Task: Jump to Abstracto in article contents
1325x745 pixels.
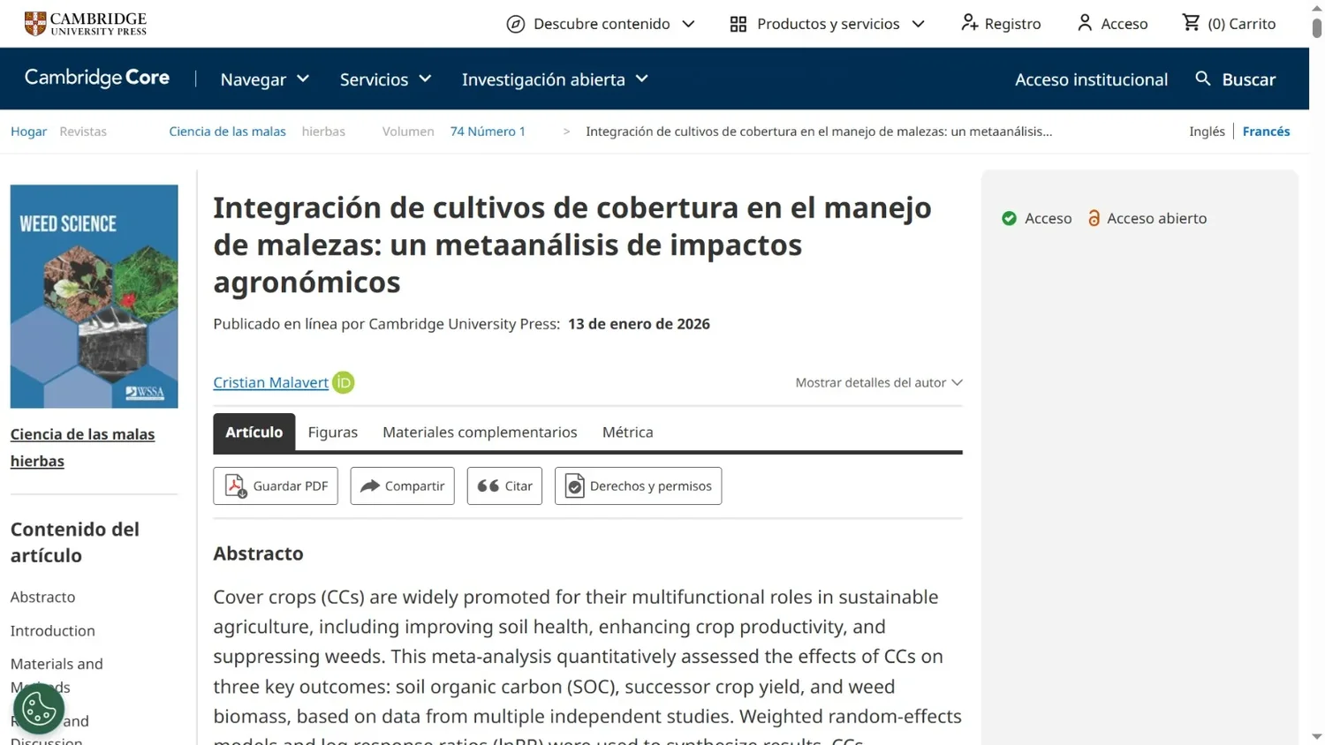Action: tap(42, 597)
